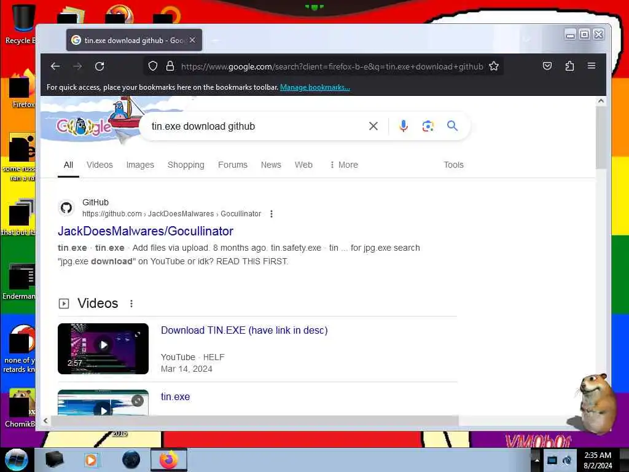Switch to the Images search tab
Image resolution: width=629 pixels, height=472 pixels.
140,165
